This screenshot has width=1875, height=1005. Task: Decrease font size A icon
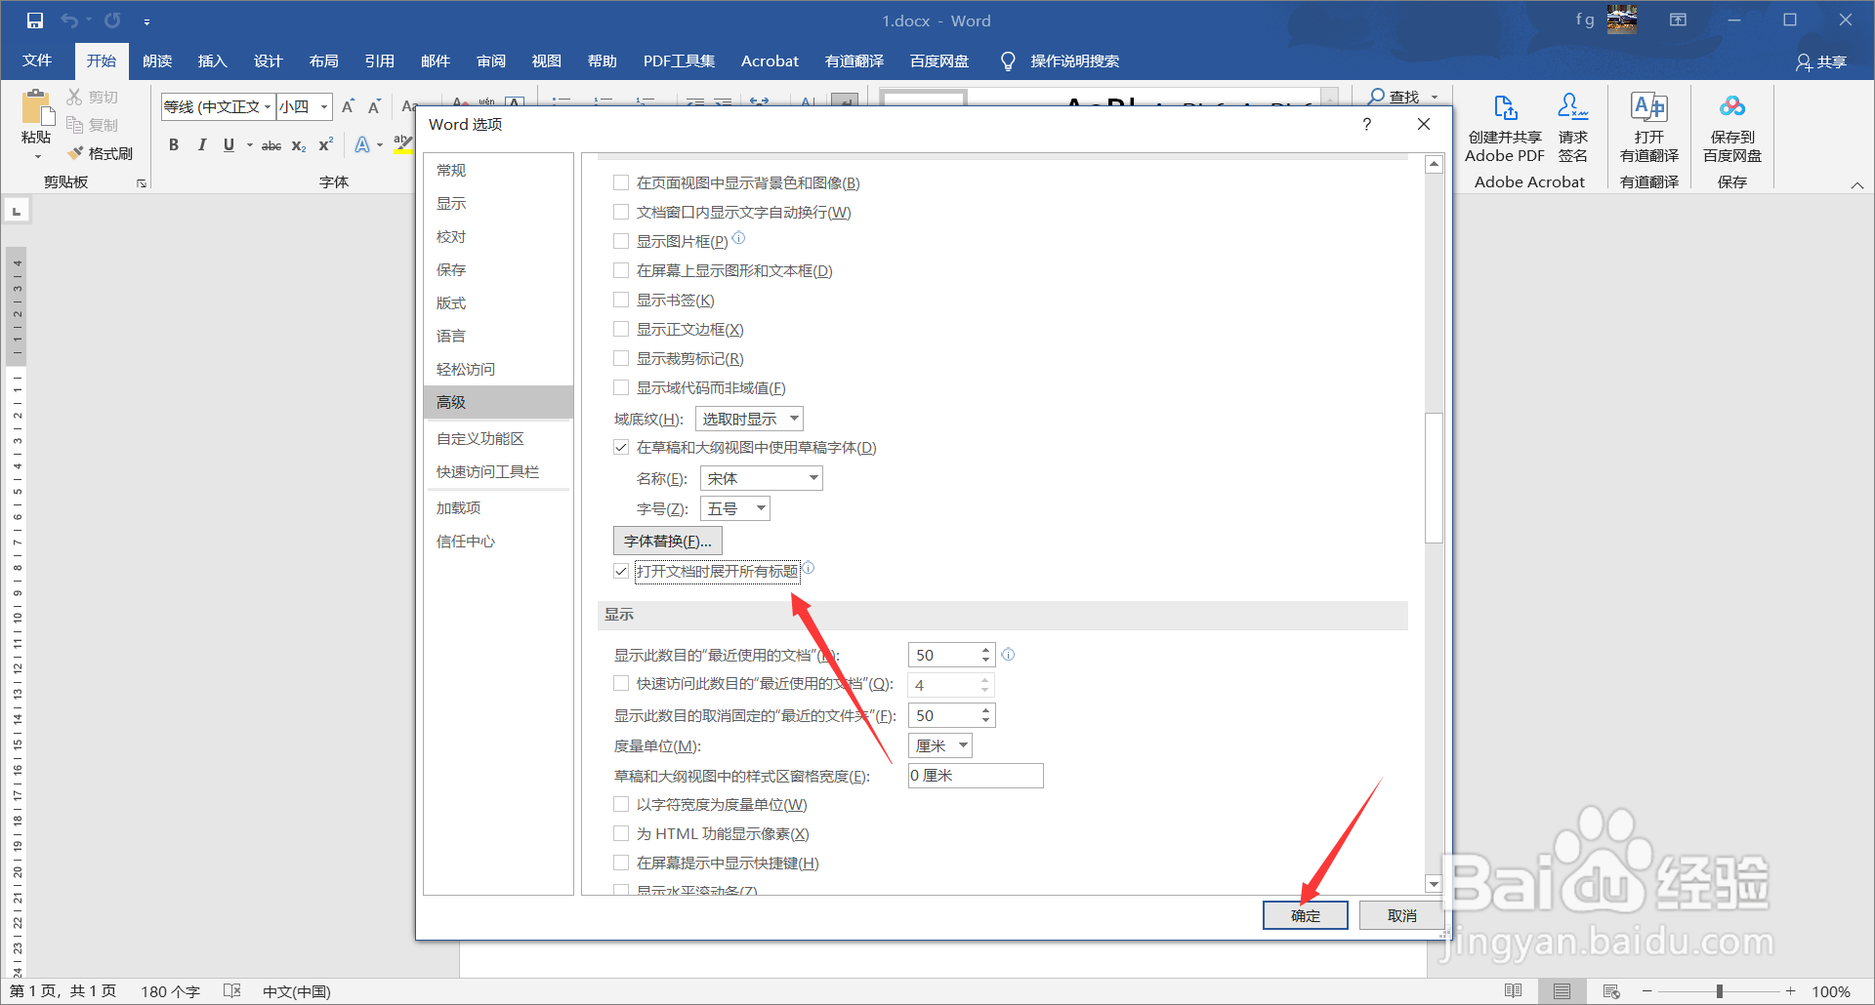coord(374,106)
